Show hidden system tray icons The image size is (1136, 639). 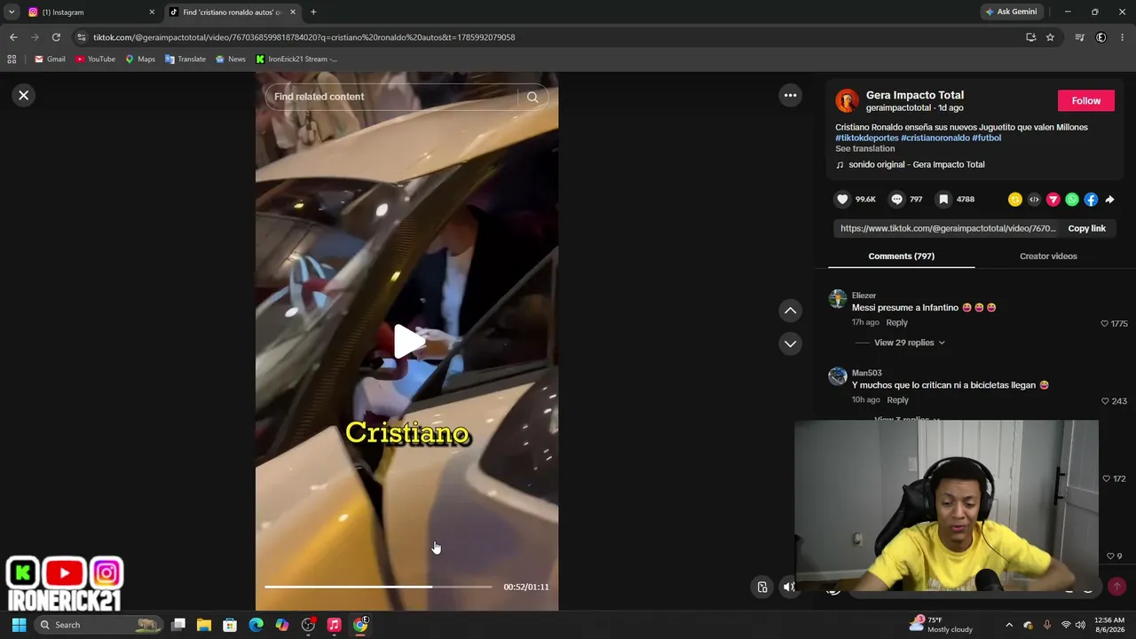1009,625
